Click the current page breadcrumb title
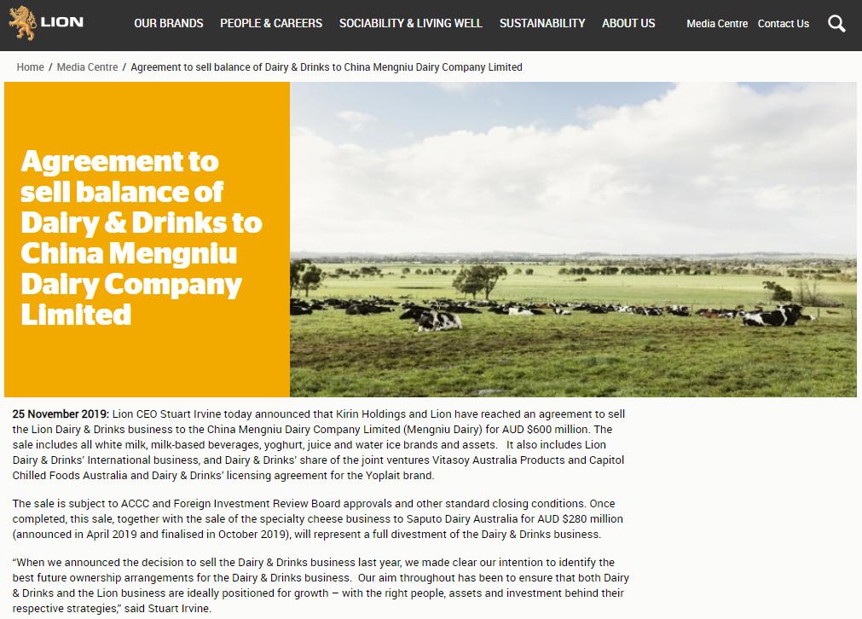 327,67
